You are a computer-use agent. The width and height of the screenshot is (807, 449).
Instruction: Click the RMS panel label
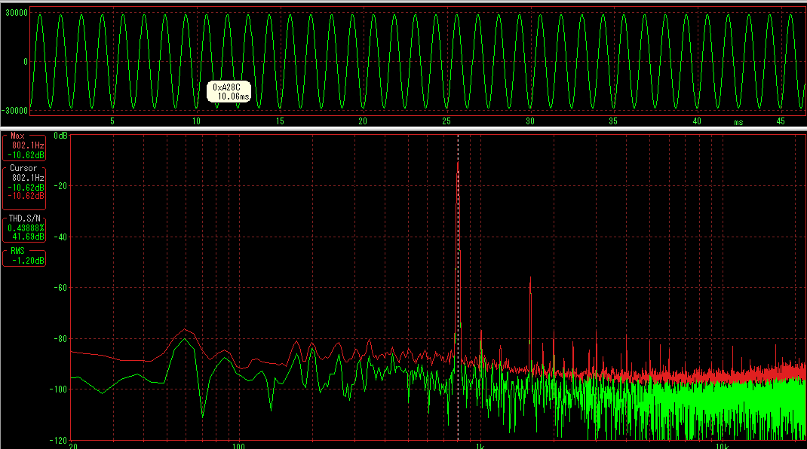click(x=17, y=251)
